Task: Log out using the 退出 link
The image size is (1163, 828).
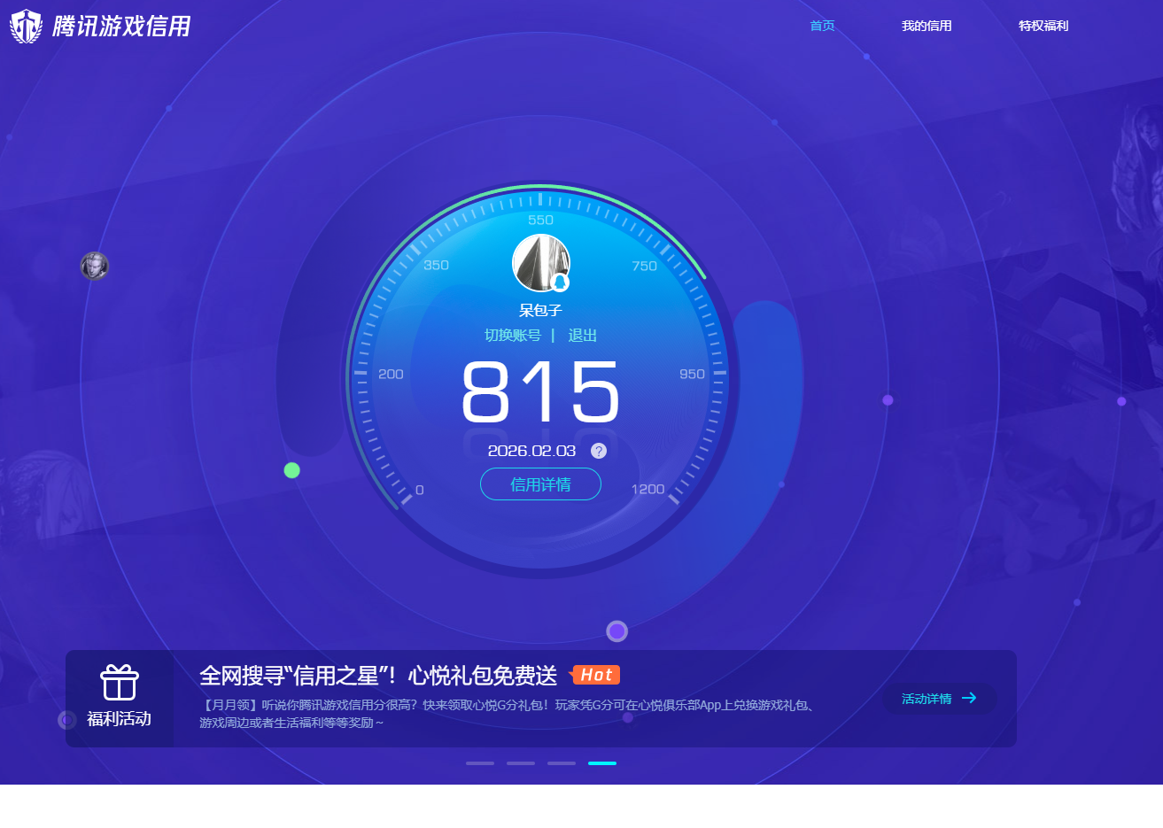Action: (x=582, y=335)
